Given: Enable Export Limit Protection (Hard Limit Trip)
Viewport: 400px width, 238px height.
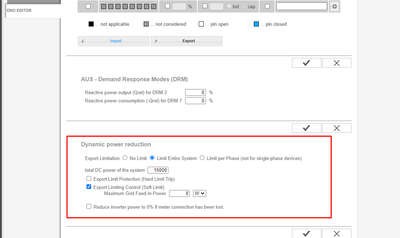Looking at the screenshot, I should [x=89, y=179].
